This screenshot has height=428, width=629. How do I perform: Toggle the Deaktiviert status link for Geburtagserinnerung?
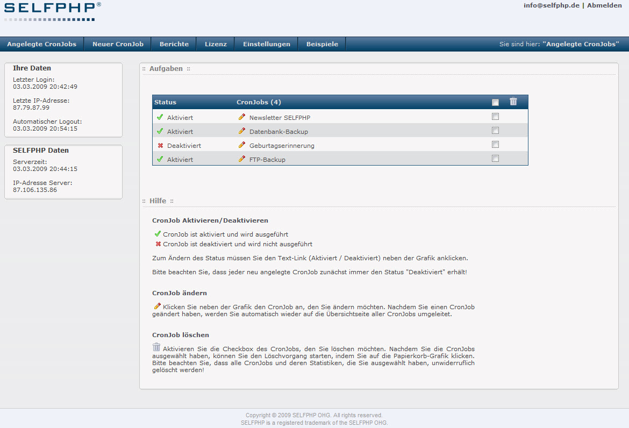click(x=183, y=146)
